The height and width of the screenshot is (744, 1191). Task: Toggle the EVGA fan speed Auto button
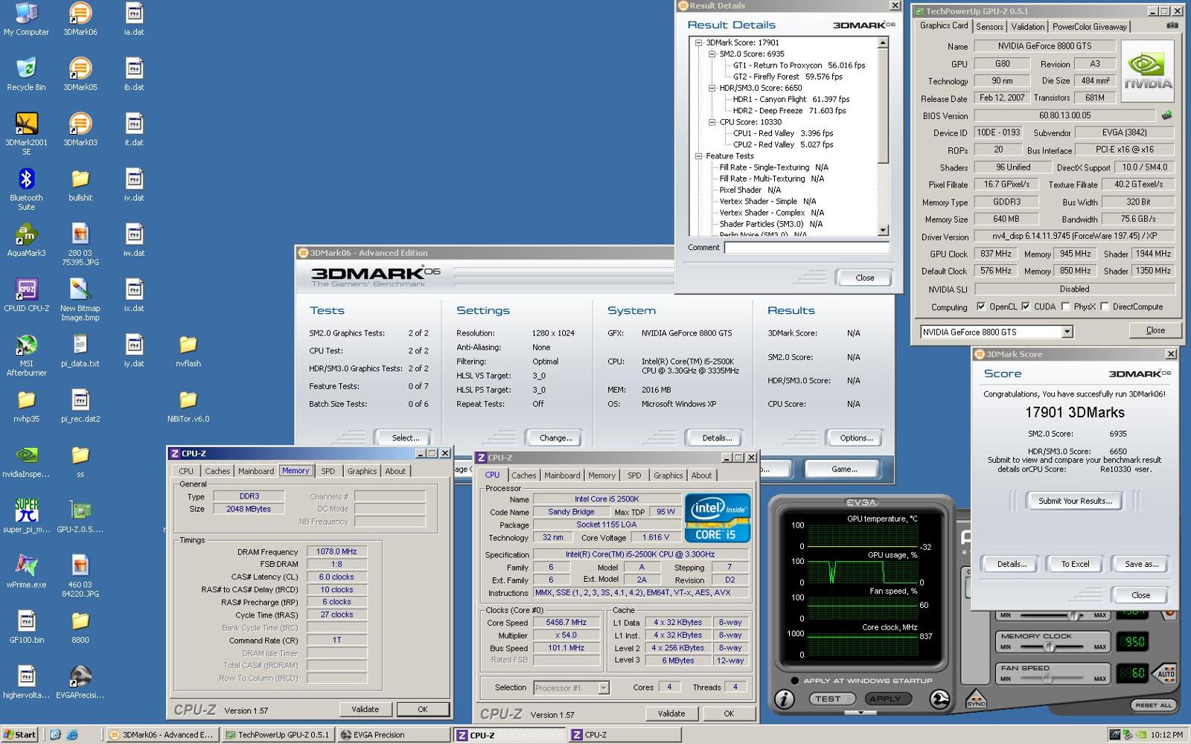[1166, 673]
